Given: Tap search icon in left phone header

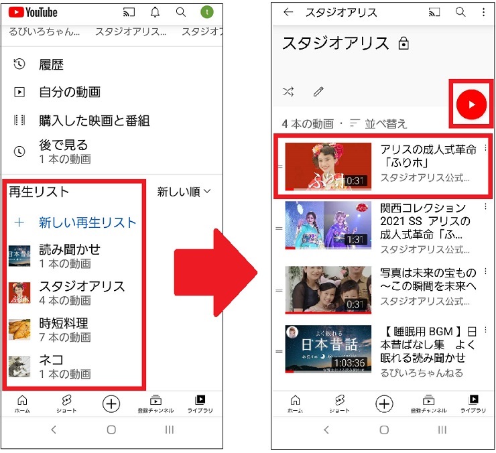Looking at the screenshot, I should (181, 12).
